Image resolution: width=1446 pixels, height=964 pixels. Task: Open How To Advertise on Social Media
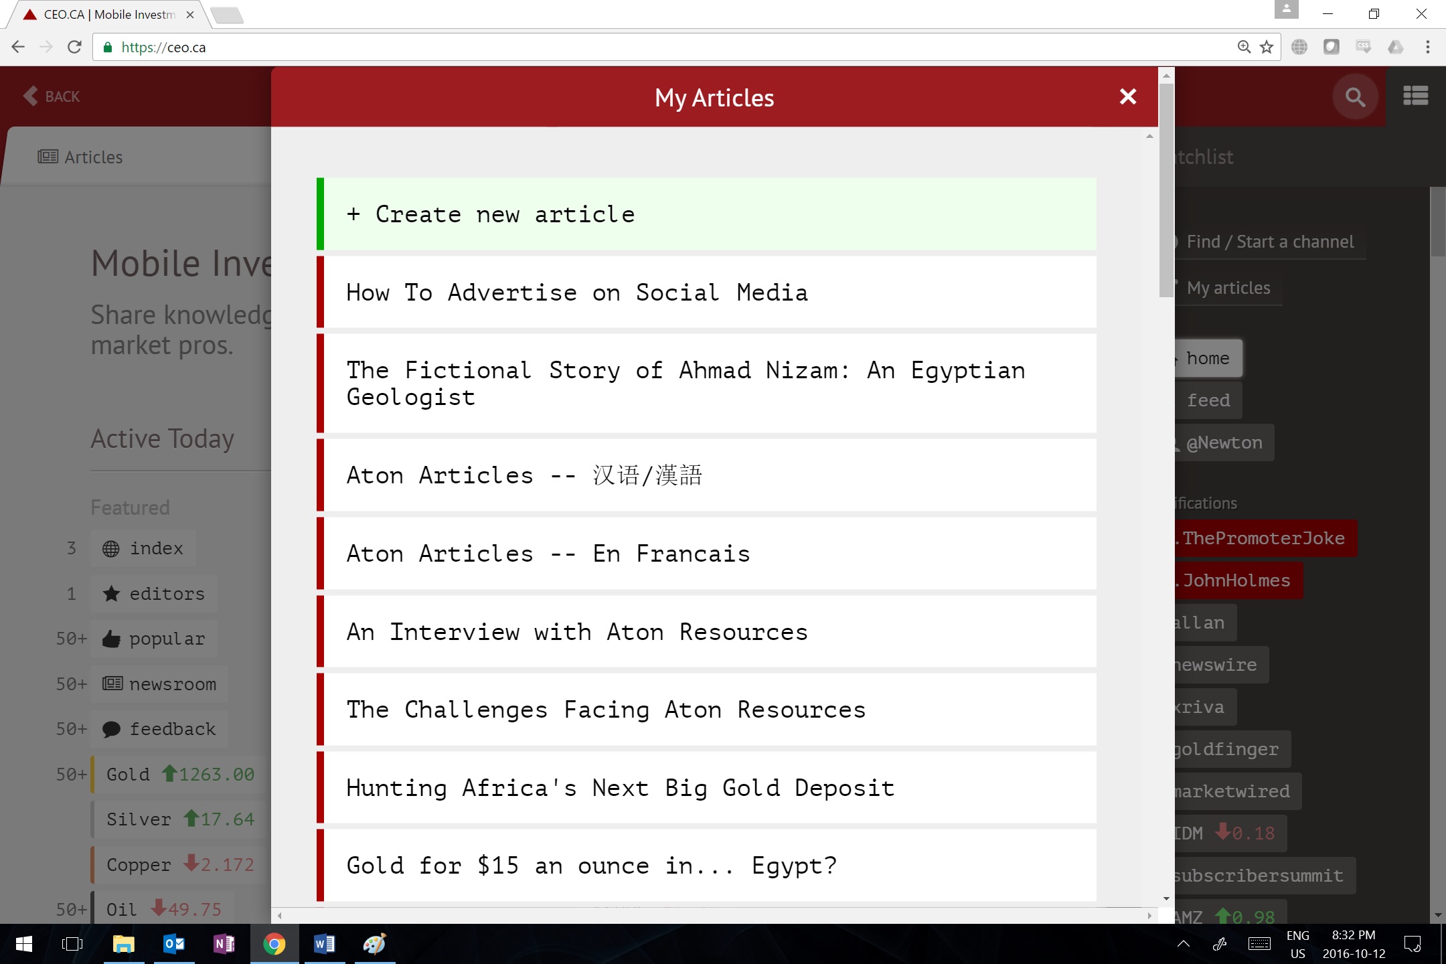click(706, 293)
